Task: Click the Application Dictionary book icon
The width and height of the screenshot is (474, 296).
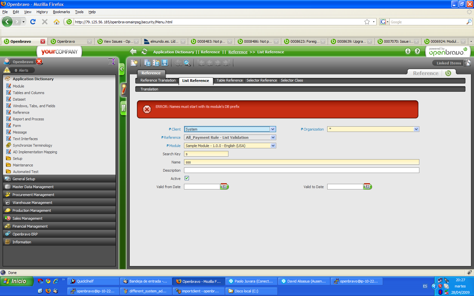Action: [8, 79]
